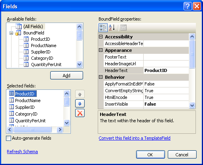The width and height of the screenshot is (203, 165).
Task: Select QuantityPerUnit in Available fields tree
Action: [x=46, y=64]
